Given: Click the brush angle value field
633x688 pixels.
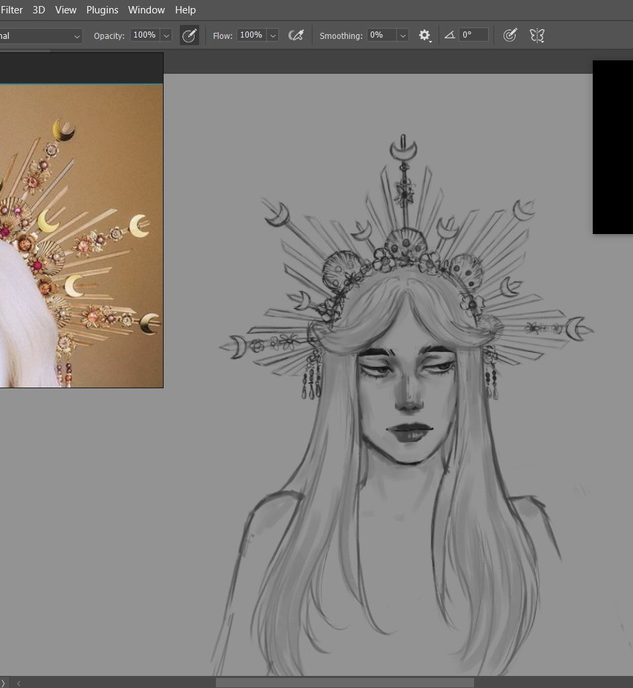Looking at the screenshot, I should pos(474,35).
